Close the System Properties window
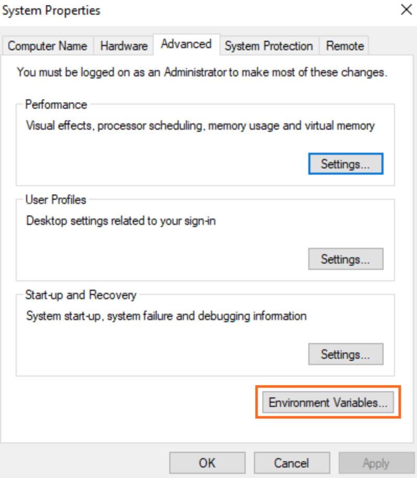 coord(407,10)
